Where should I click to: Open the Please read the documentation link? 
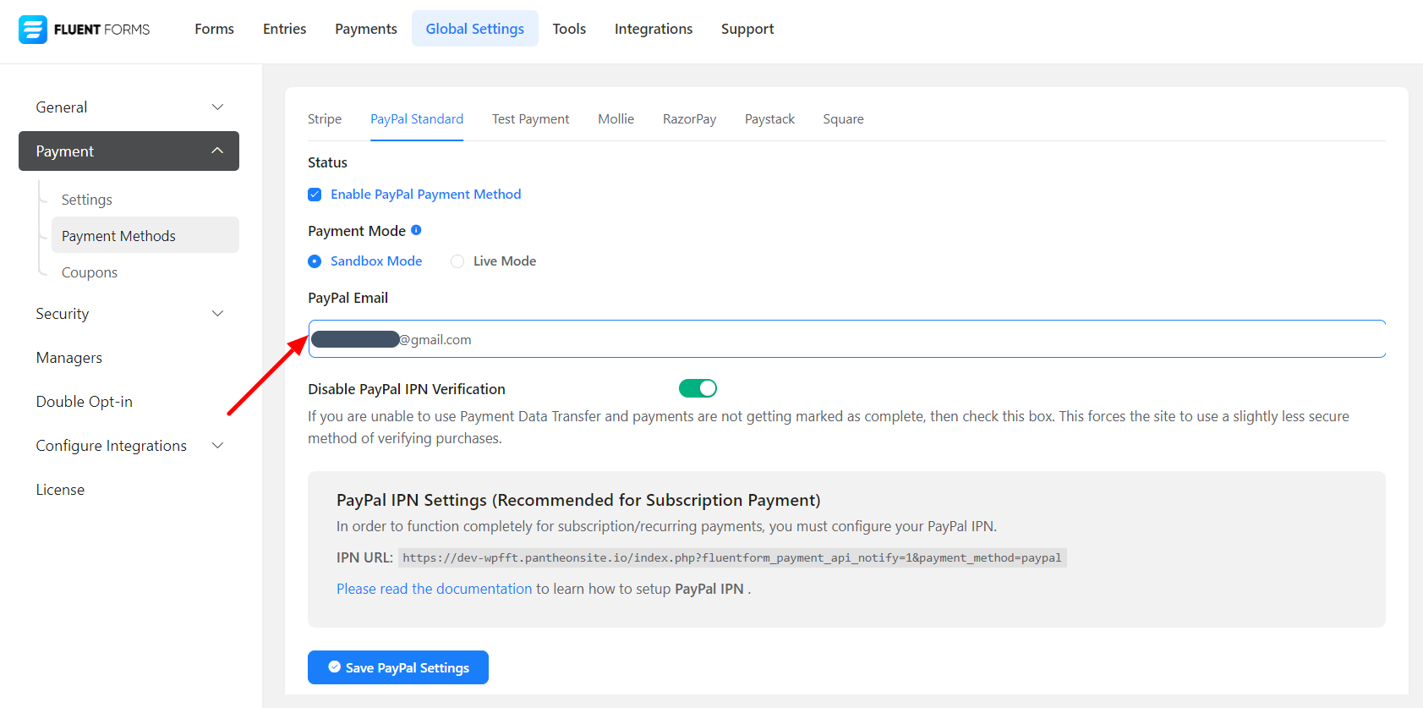pos(434,589)
